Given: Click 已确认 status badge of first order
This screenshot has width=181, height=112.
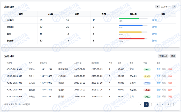Looking at the screenshot, I should (x=147, y=69).
